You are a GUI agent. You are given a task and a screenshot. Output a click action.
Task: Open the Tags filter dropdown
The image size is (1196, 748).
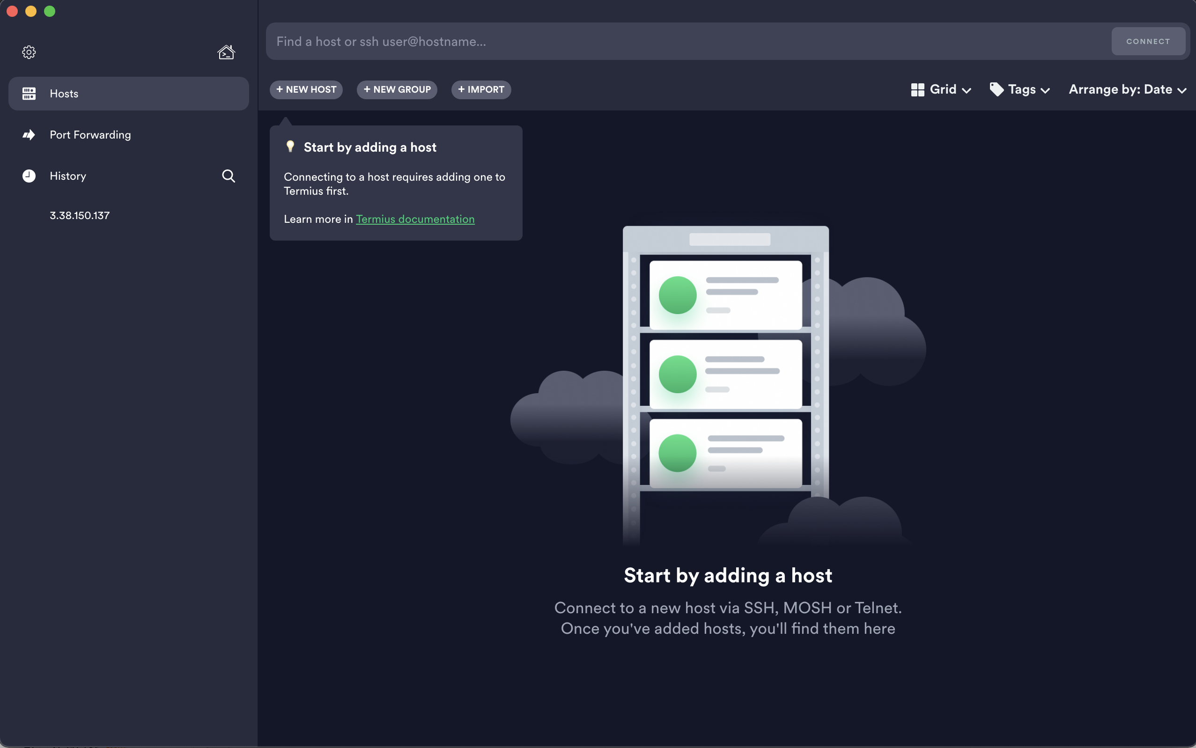(1045, 90)
